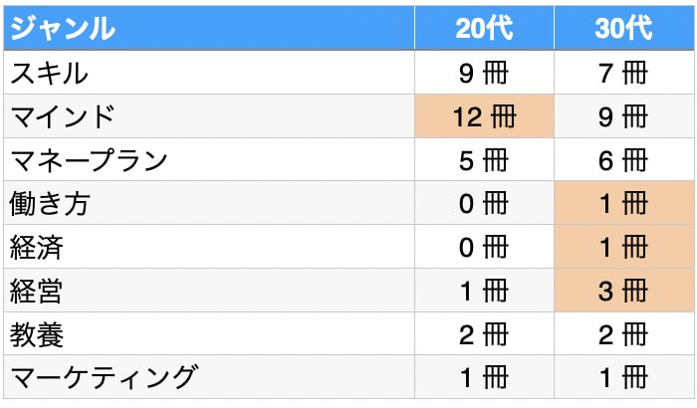The image size is (697, 408).
Task: Click the スキル row label
Action: click(48, 73)
